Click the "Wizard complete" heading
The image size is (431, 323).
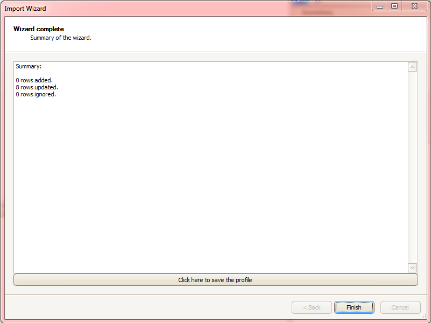coord(39,29)
